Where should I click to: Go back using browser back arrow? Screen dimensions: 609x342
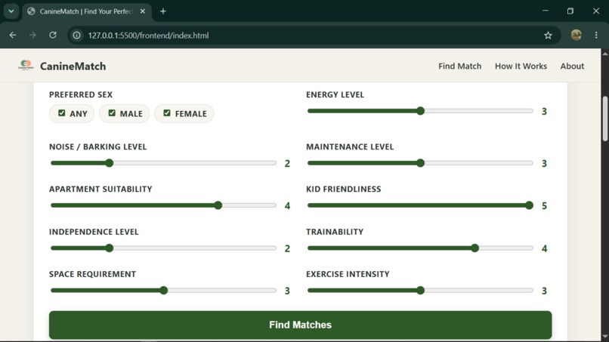pos(13,35)
